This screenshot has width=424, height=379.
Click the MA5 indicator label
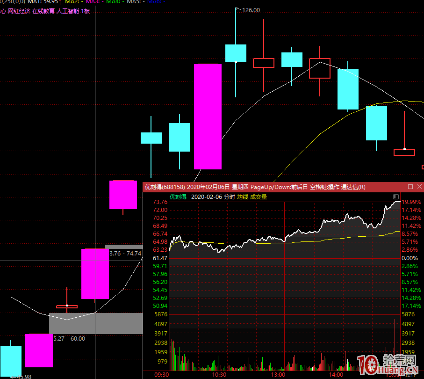tap(136, 2)
